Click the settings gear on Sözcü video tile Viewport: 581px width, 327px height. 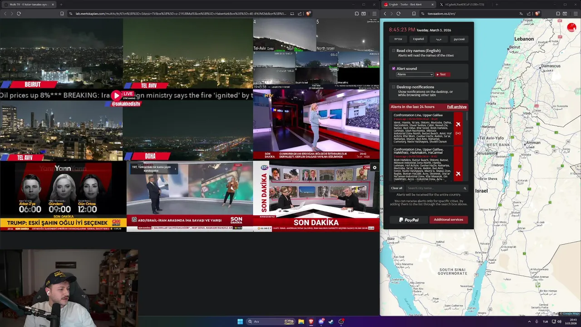pos(374,168)
